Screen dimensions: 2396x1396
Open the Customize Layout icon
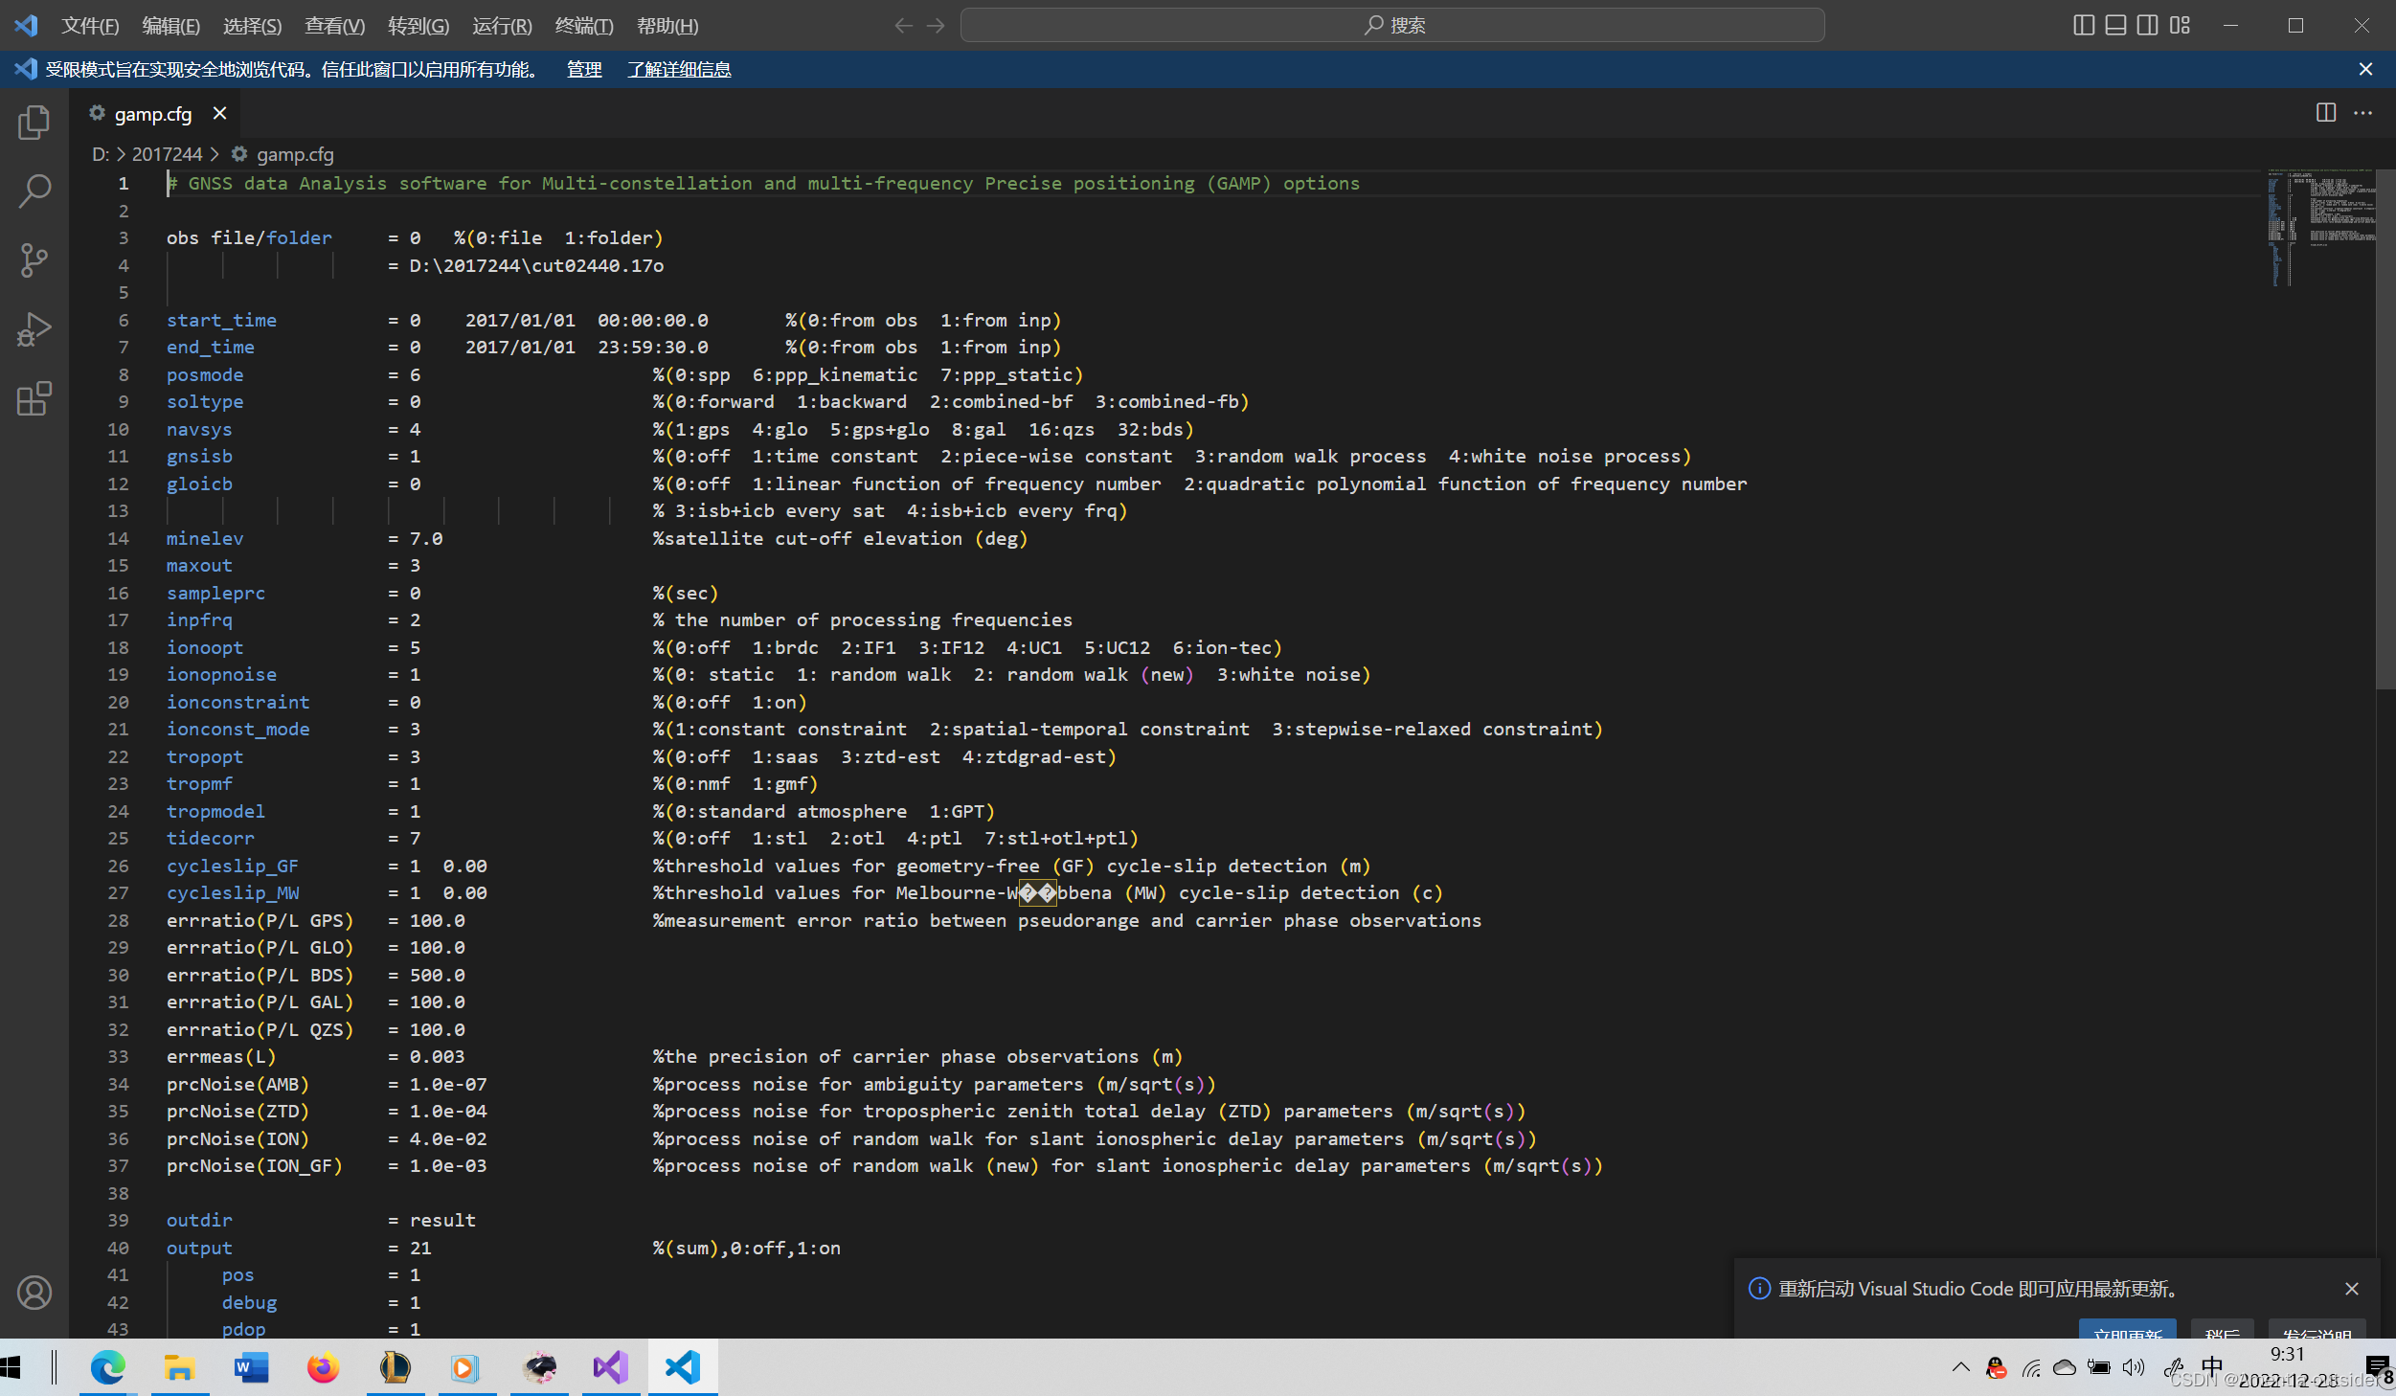2181,26
